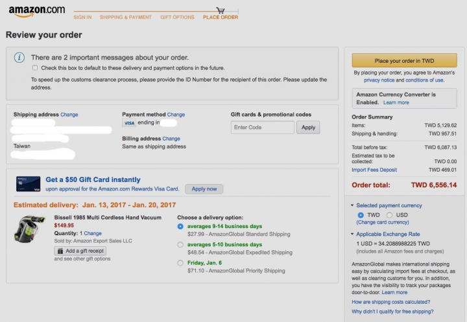This screenshot has height=322, width=467.
Task: Click the Amazon.com Rewards Visa Card approval text
Action: click(x=112, y=189)
